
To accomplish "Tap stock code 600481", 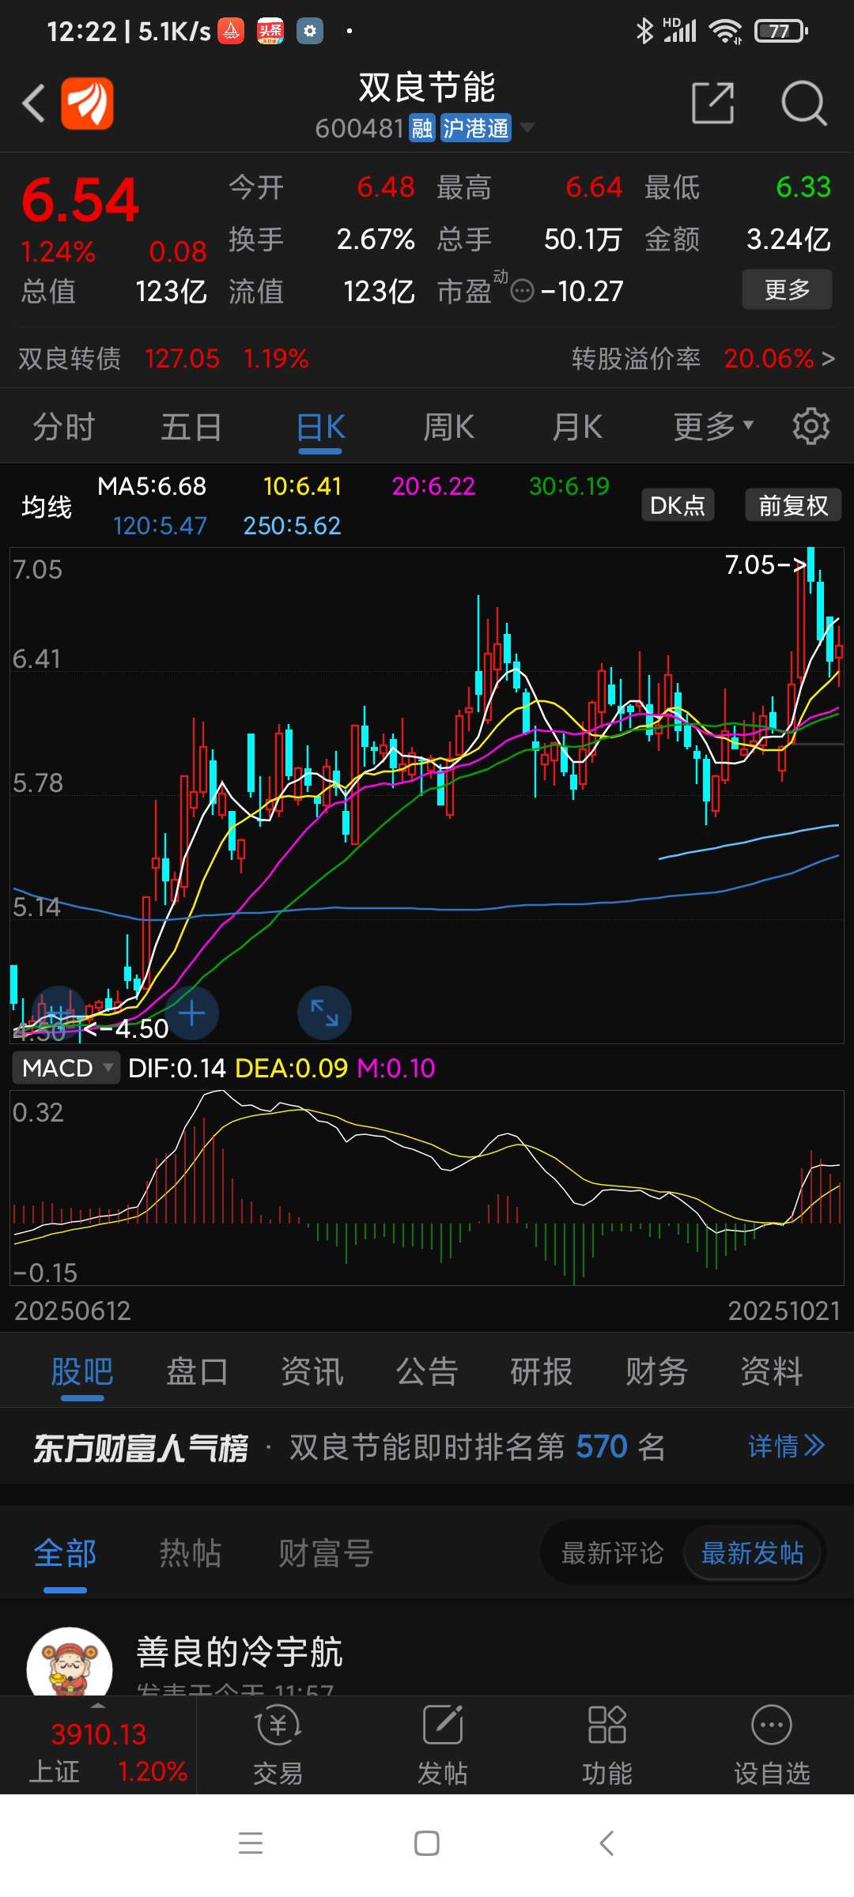I will tap(360, 128).
